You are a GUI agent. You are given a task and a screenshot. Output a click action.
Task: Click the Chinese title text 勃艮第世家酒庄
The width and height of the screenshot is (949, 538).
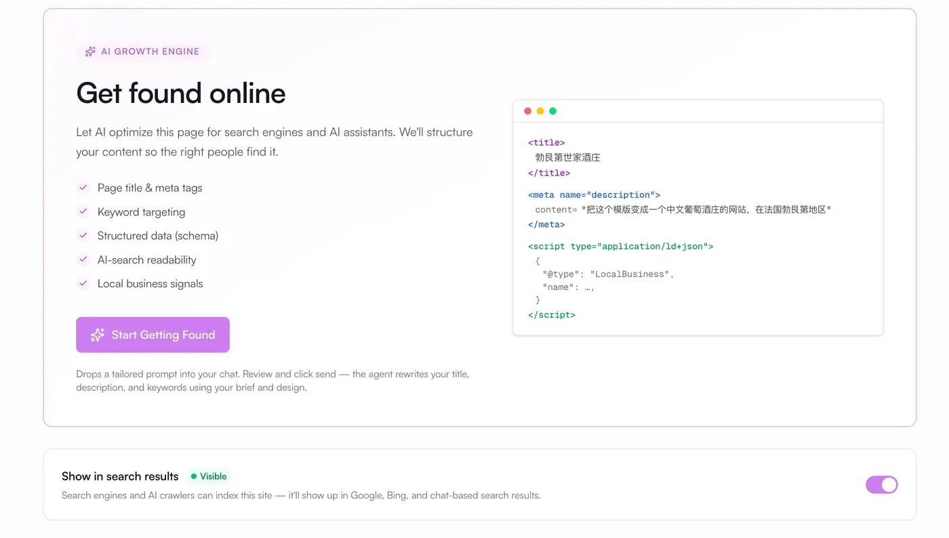click(x=568, y=157)
